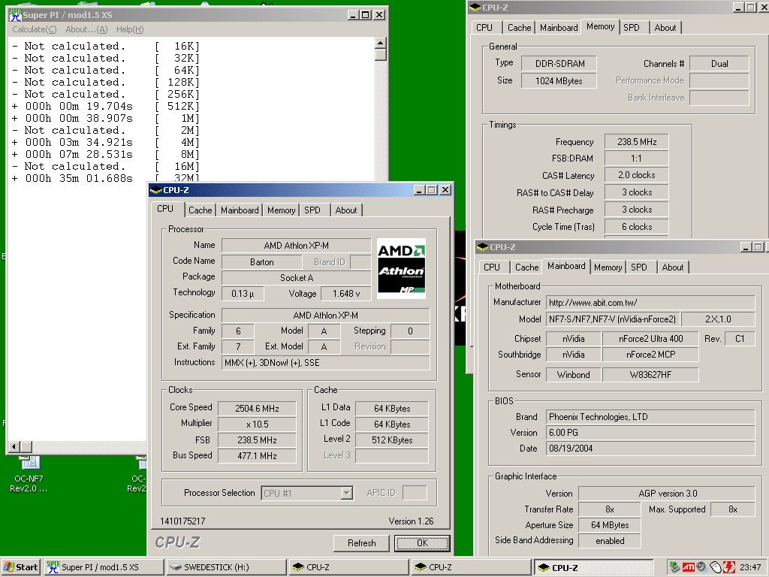Click the first green system tray icon
The width and height of the screenshot is (769, 577).
point(675,567)
